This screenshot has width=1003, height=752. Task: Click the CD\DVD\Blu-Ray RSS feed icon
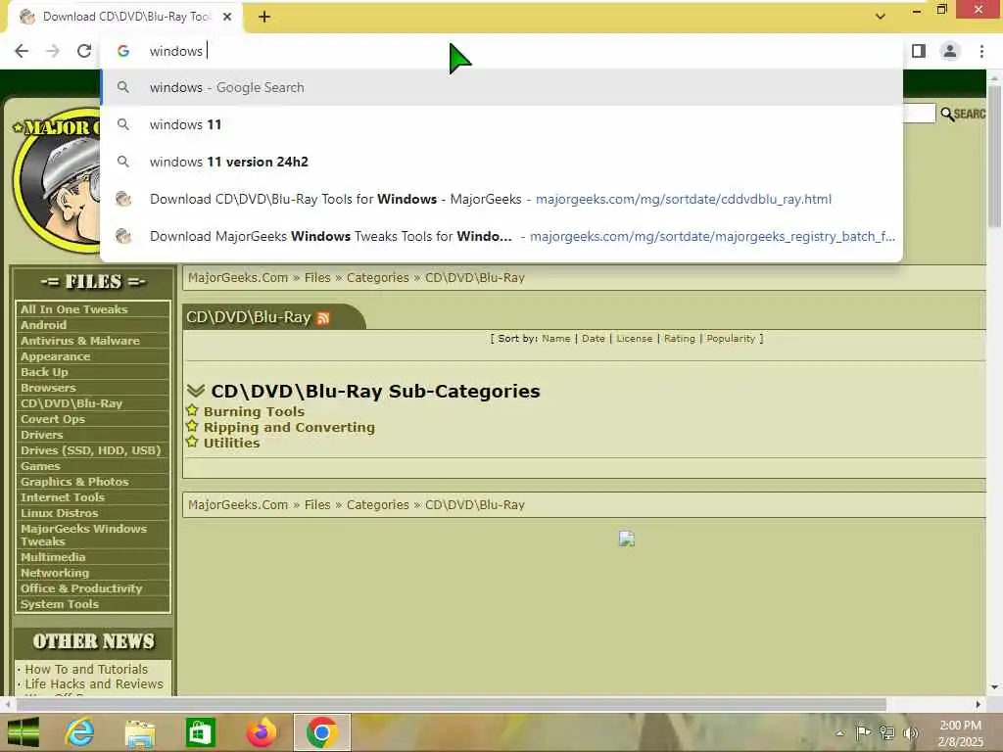pos(323,318)
